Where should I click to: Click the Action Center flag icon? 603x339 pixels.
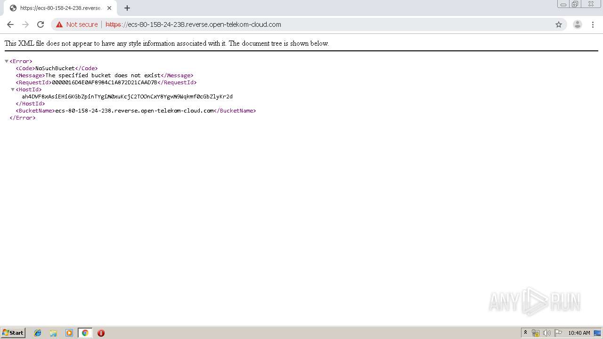558,333
